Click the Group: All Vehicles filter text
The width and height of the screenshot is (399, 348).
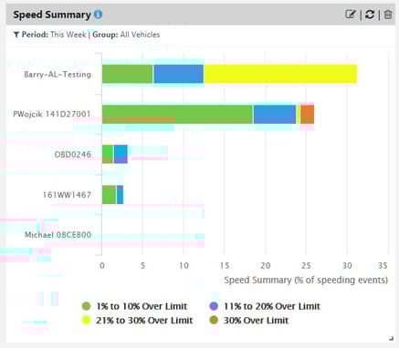(x=126, y=35)
